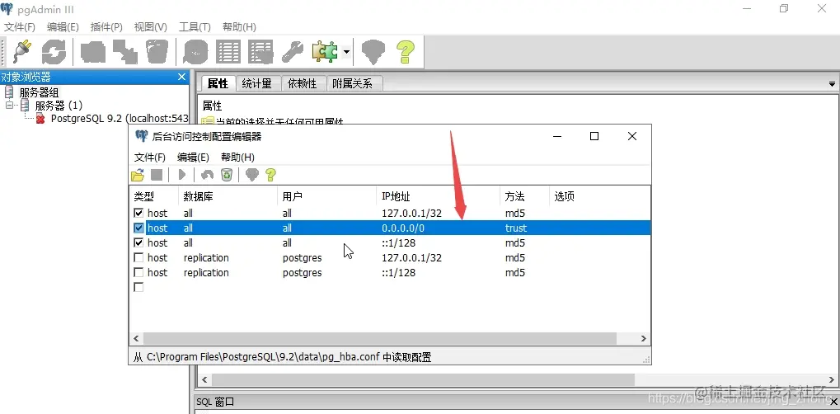Viewport: 840px width, 414px height.
Task: Click dialog horizontal scrollbar right arrow
Action: click(x=644, y=338)
